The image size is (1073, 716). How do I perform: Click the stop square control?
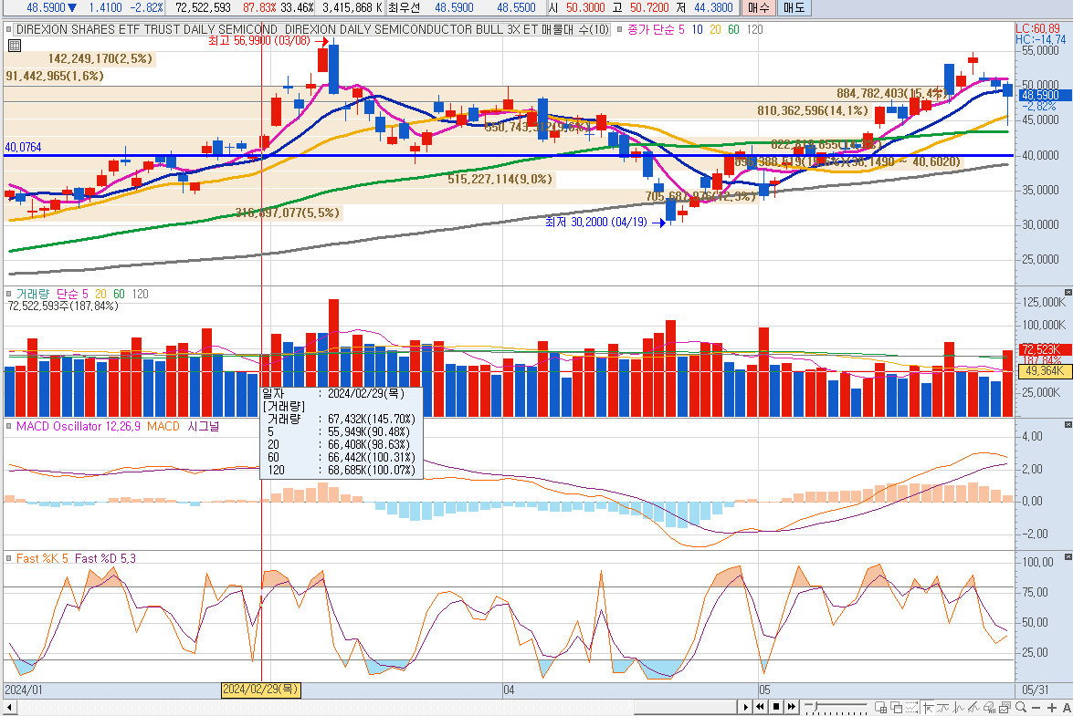click(x=776, y=707)
